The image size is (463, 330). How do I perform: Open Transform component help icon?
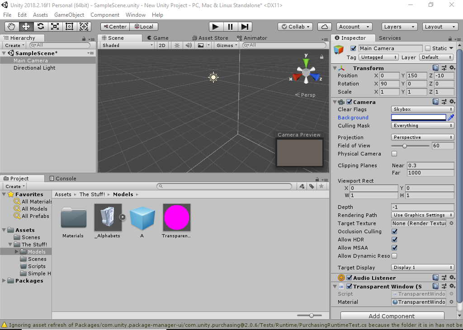coord(435,68)
